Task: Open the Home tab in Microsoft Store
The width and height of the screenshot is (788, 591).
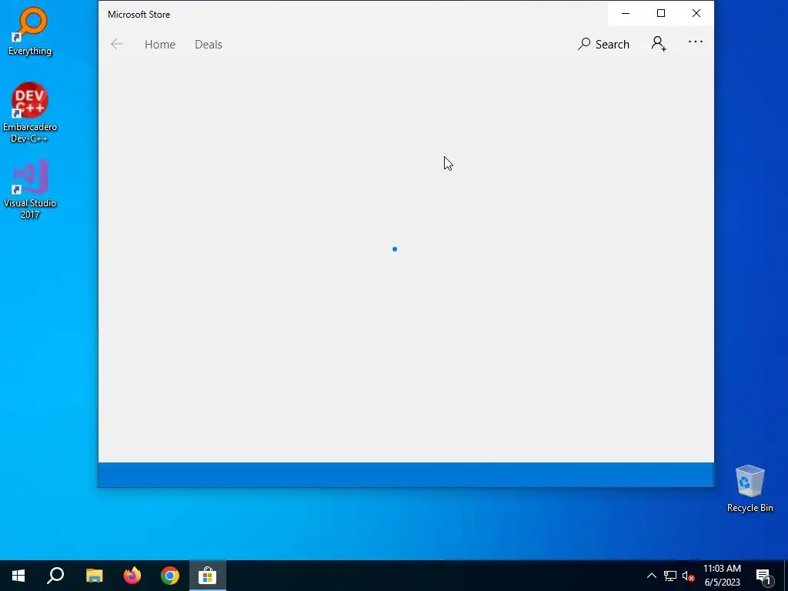Action: click(x=160, y=44)
